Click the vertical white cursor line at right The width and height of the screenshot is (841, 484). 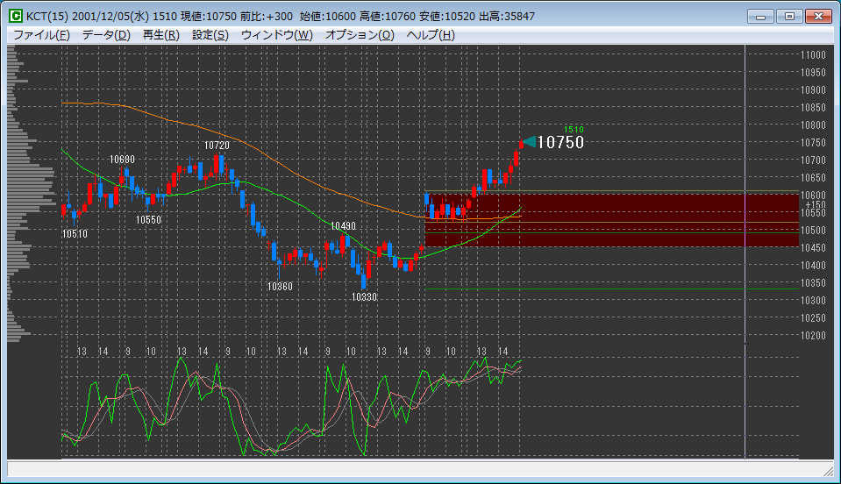pyautogui.click(x=745, y=263)
